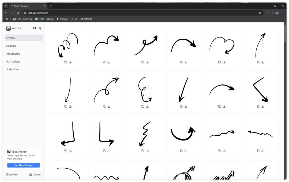Open the tab search dropdown arrow
Image resolution: width=289 pixels, height=182 pixels.
(x=6, y=6)
